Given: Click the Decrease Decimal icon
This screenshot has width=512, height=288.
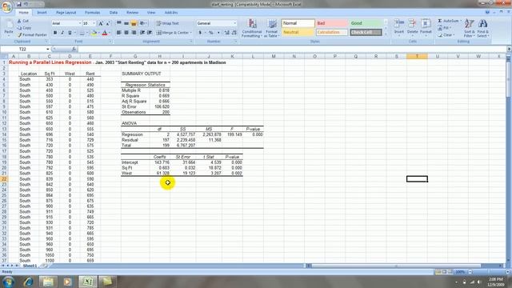Looking at the screenshot, I should click(234, 33).
